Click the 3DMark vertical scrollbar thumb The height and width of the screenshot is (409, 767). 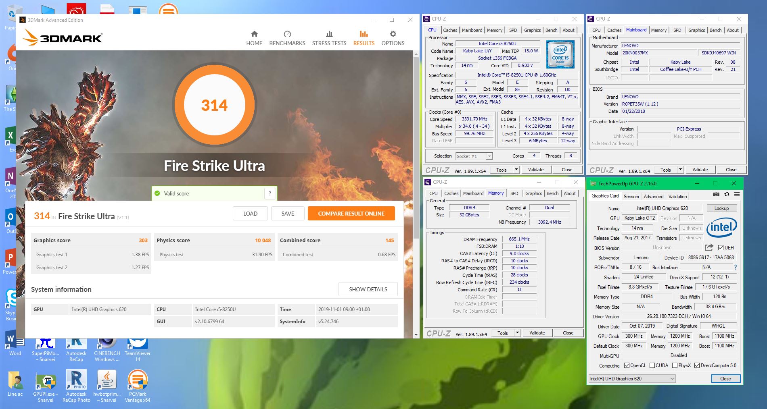416,147
